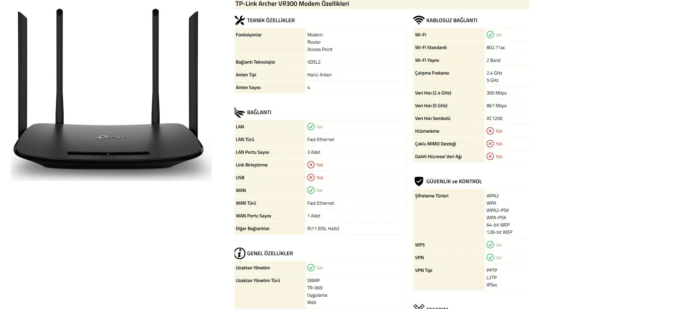Click the TP-Link router product image
Screen dimensions: 696x309
pos(111,95)
